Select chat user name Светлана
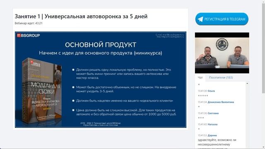This screenshot has width=265, height=149. pyautogui.click(x=213, y=113)
